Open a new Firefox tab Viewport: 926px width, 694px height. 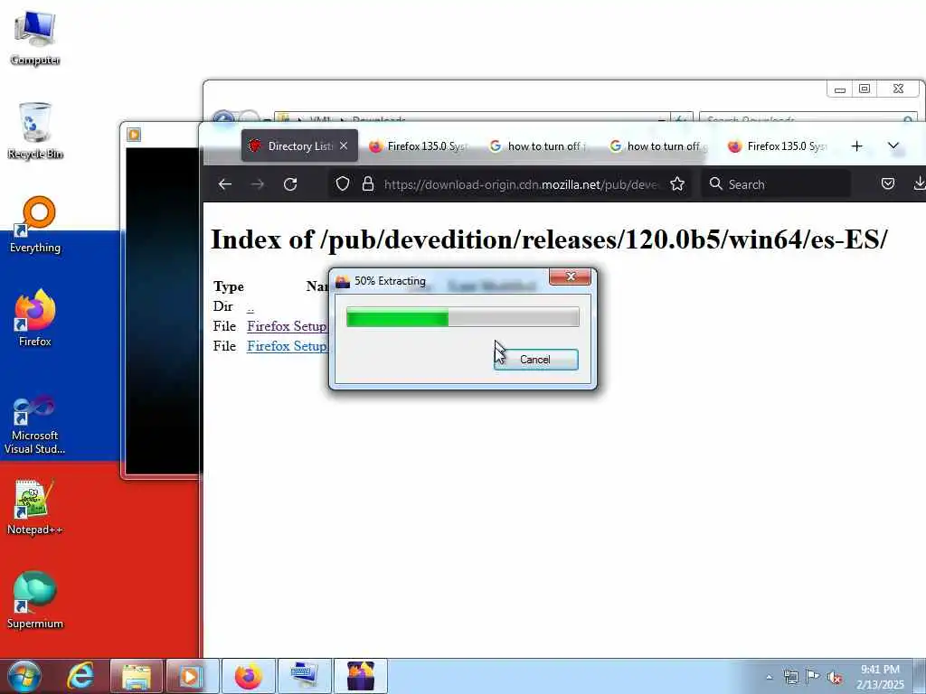pos(857,145)
